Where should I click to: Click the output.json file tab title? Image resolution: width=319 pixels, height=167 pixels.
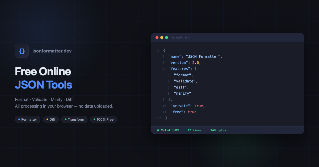[182, 37]
